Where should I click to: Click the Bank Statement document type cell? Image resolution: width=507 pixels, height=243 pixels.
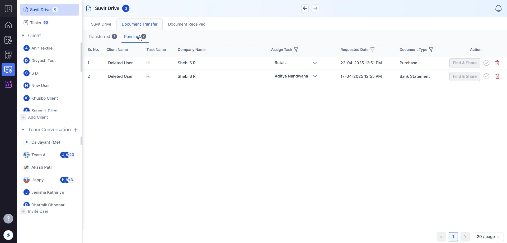(x=415, y=76)
